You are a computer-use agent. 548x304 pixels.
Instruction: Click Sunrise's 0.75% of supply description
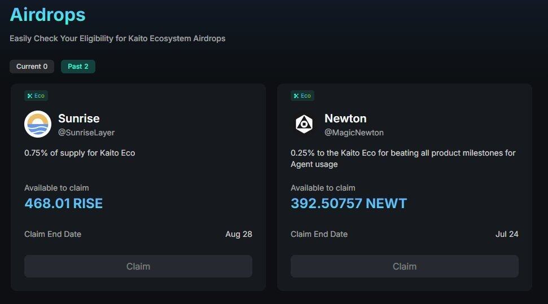(x=80, y=153)
